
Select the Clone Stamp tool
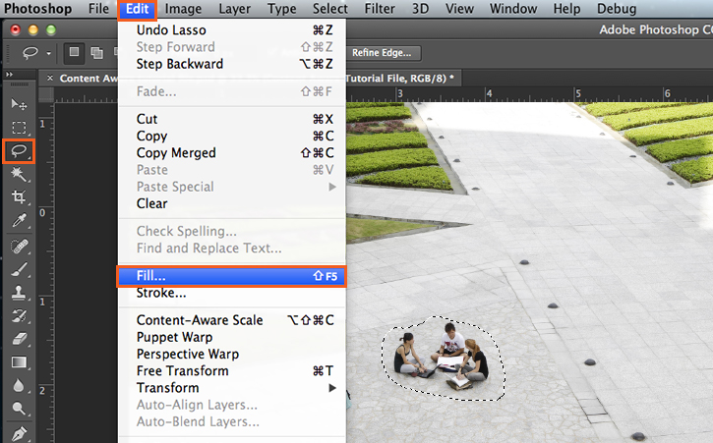18,292
